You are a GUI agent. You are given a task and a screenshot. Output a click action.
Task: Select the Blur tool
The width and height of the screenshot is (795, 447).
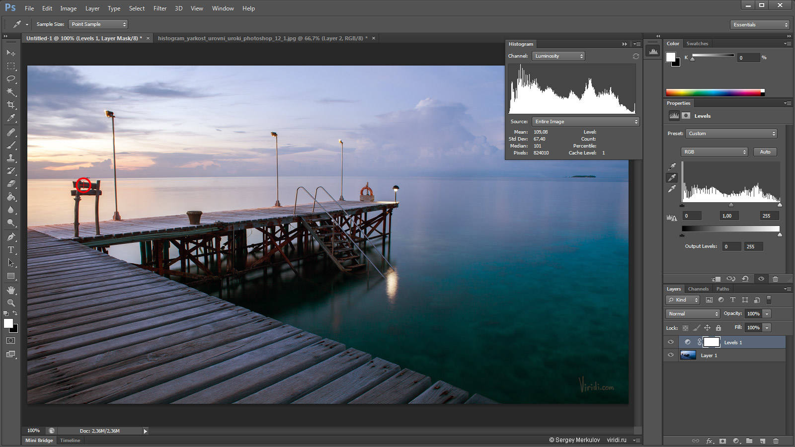11,210
